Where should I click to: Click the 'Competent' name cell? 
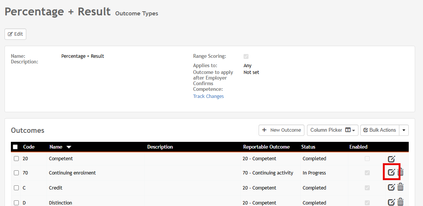(x=61, y=159)
